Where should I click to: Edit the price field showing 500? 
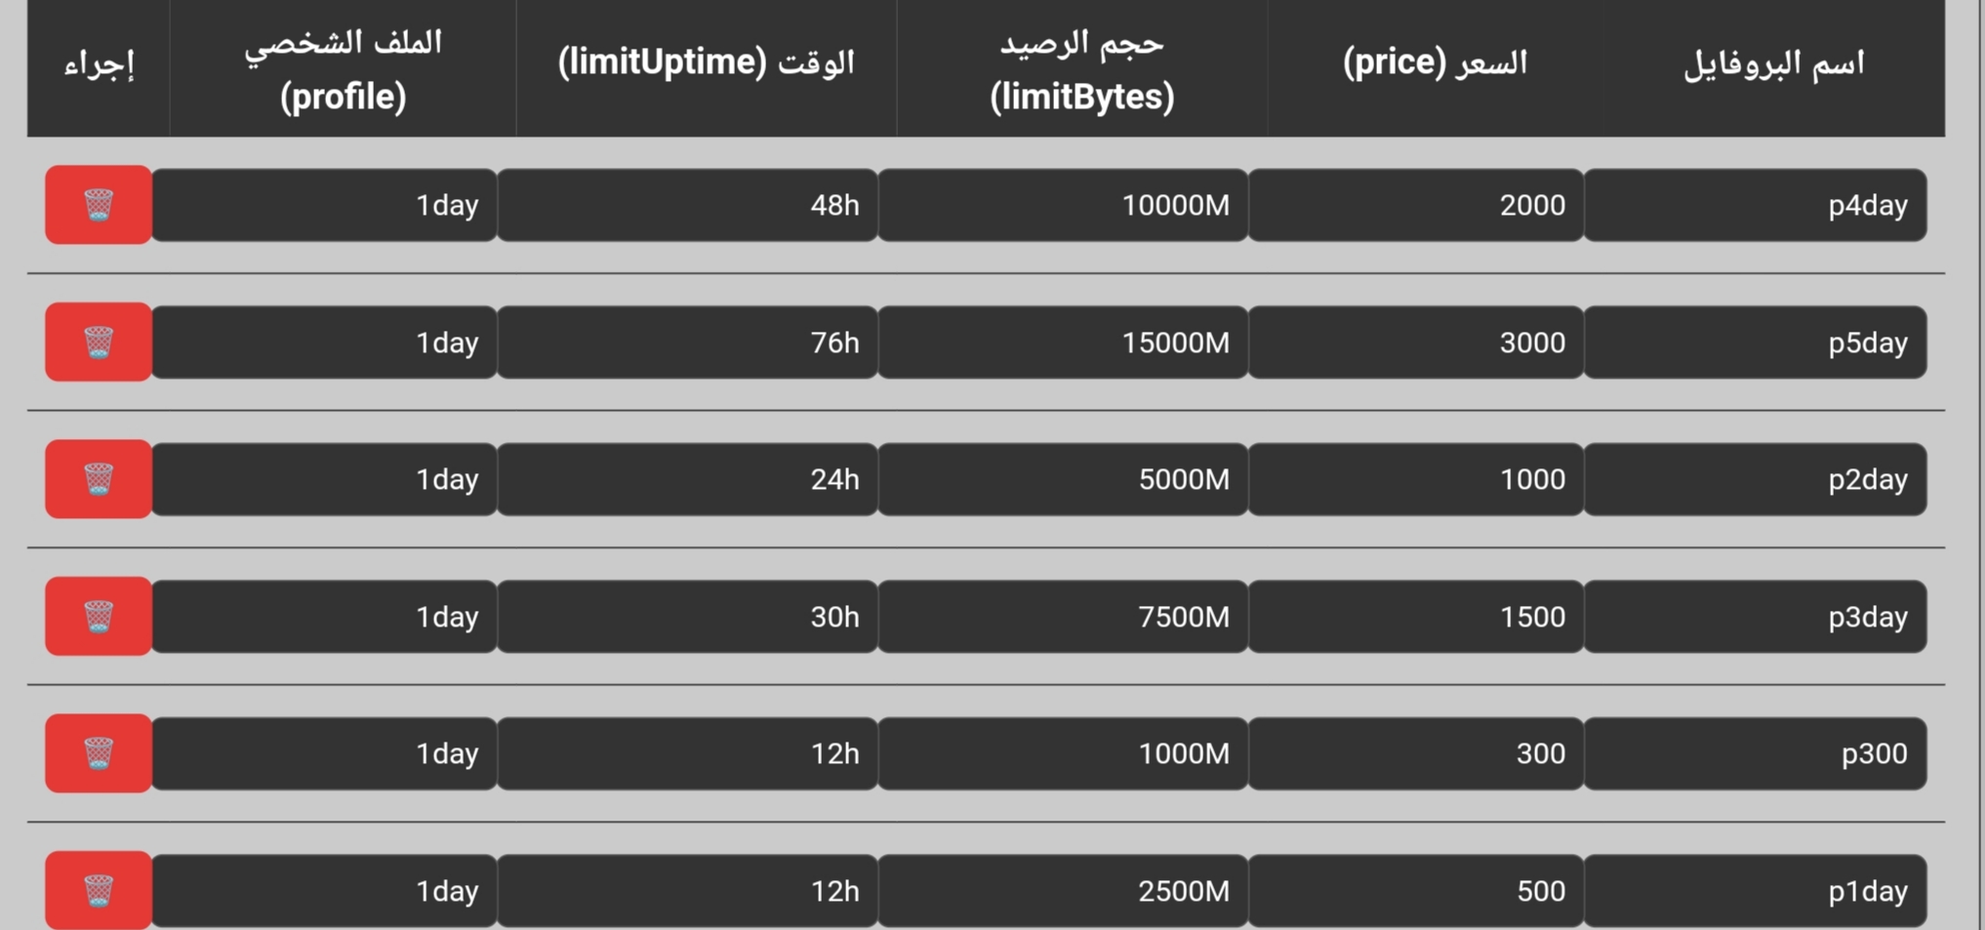(1415, 891)
